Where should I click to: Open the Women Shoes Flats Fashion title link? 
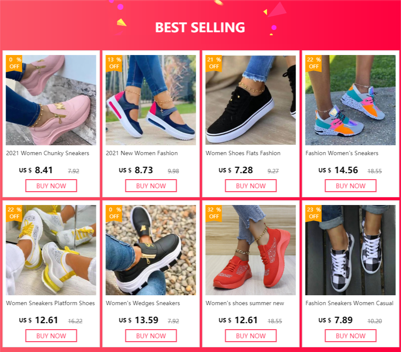coord(243,153)
